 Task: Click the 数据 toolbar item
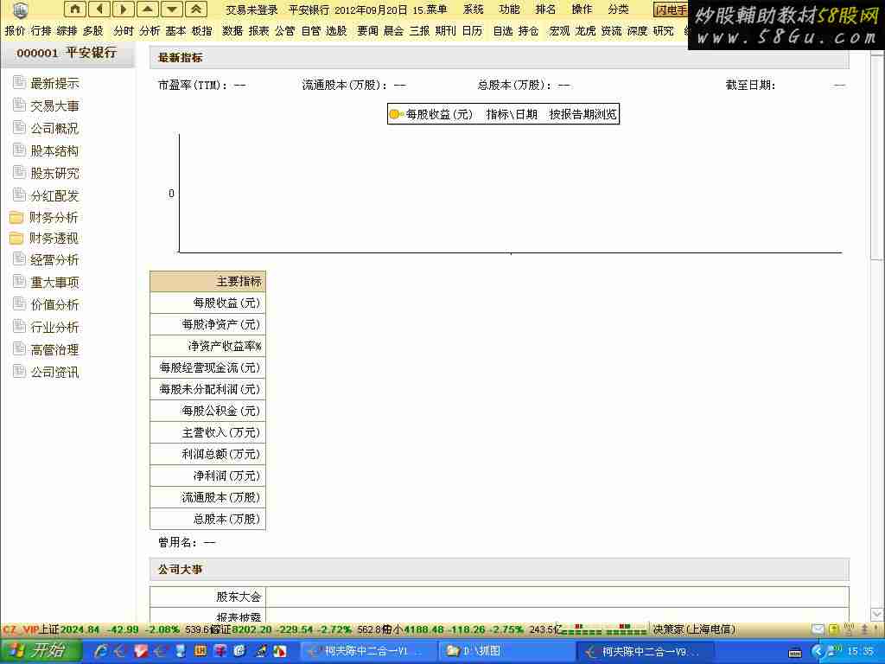coord(232,31)
